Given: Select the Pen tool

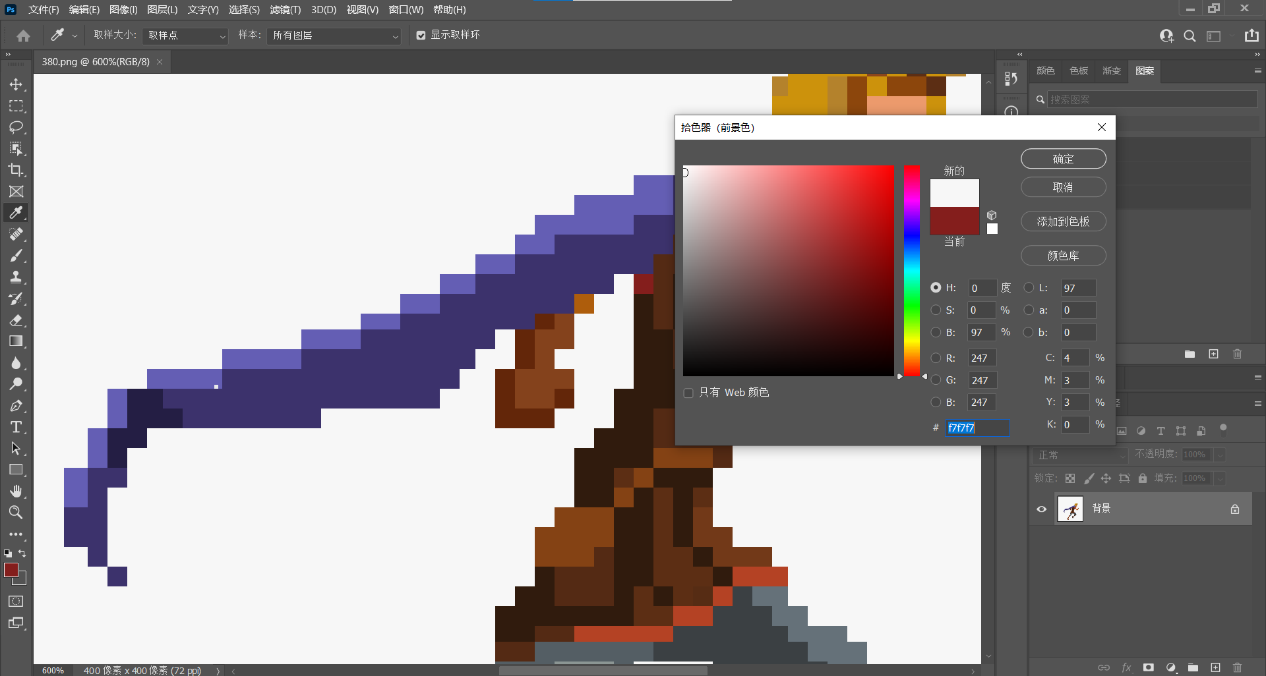Looking at the screenshot, I should [16, 406].
